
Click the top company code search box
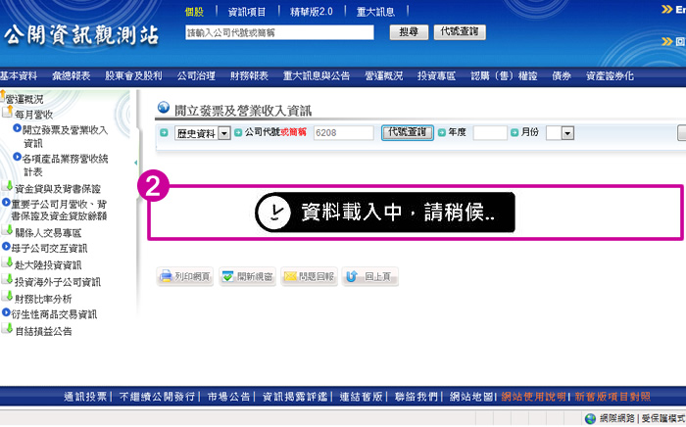pos(279,32)
